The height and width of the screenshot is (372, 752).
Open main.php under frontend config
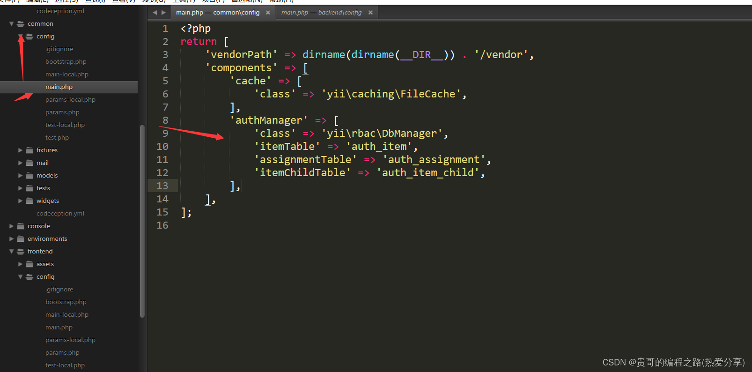[x=59, y=327]
